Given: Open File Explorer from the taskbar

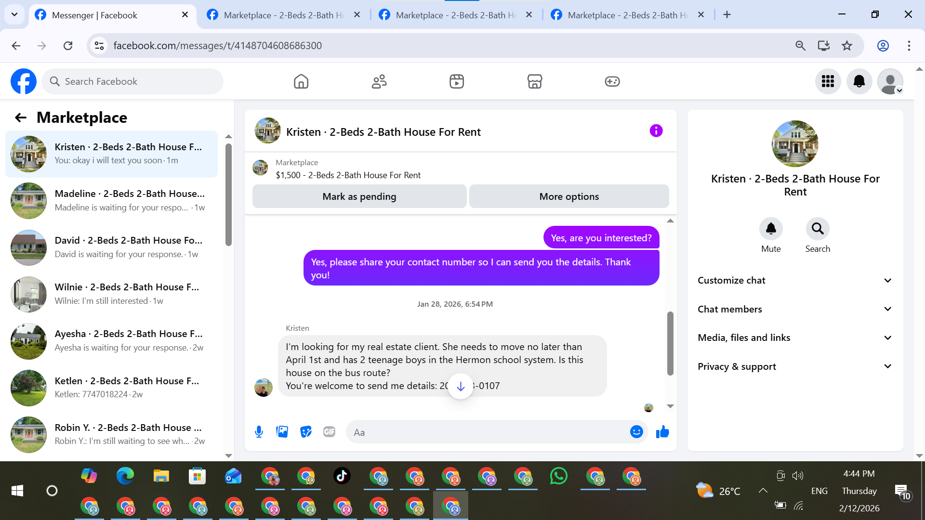Looking at the screenshot, I should (161, 476).
